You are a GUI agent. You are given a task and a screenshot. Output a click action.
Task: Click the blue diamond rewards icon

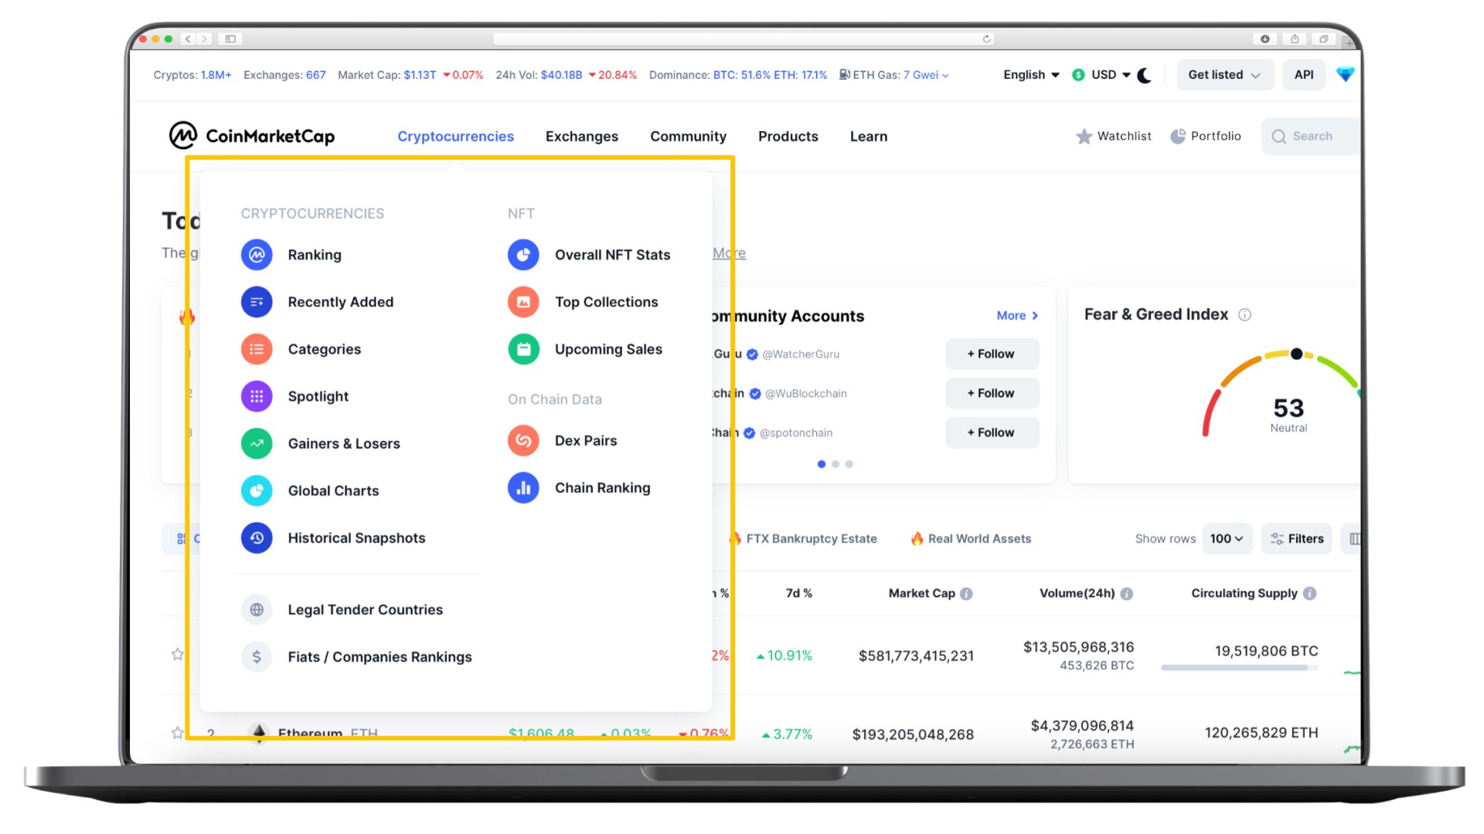pyautogui.click(x=1345, y=75)
